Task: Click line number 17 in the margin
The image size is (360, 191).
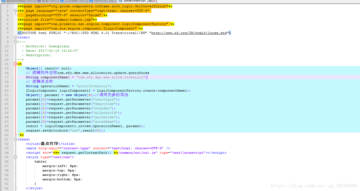Action: click(x=7, y=77)
